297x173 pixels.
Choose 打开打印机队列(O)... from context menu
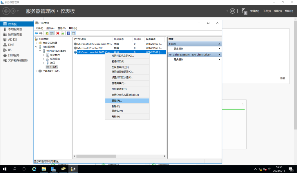point(127,56)
